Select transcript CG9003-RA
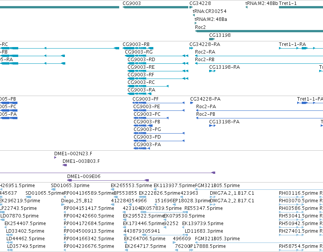Image resolution: width=323 pixels, height=252 pixels. [141, 90]
